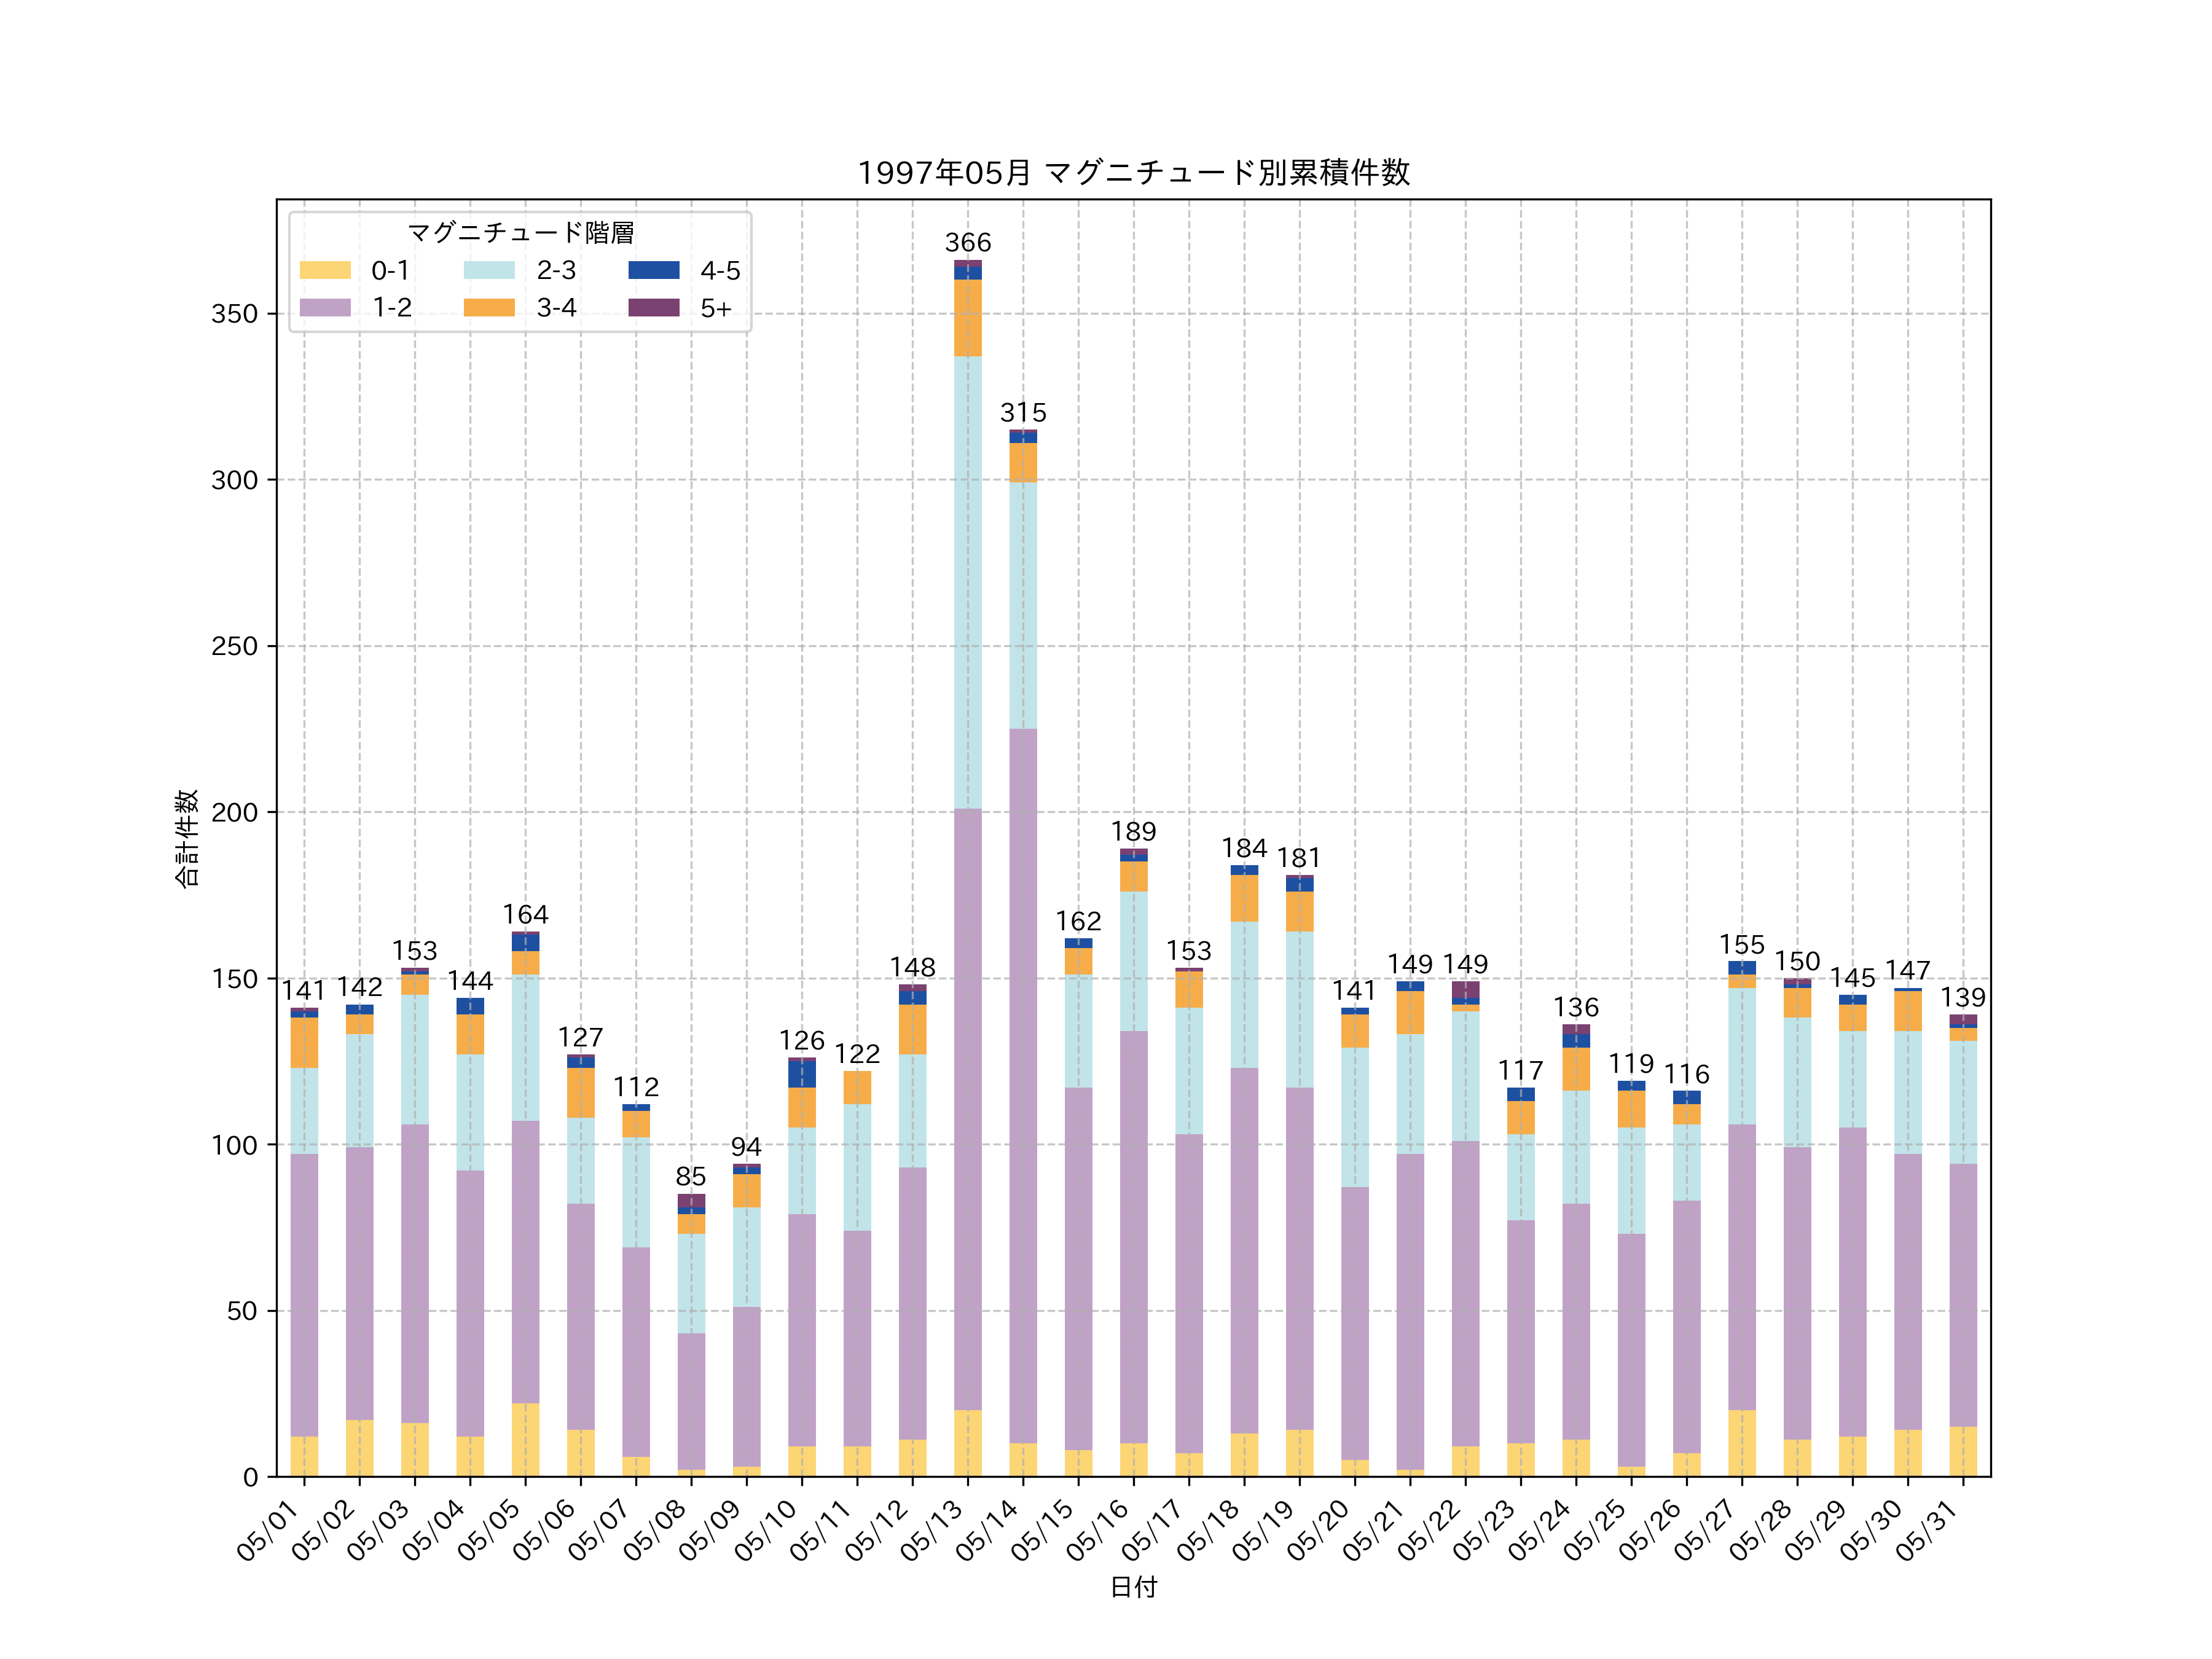Click the 189 bar total label
Viewport: 2212px width, 1659px height.
(x=1133, y=832)
